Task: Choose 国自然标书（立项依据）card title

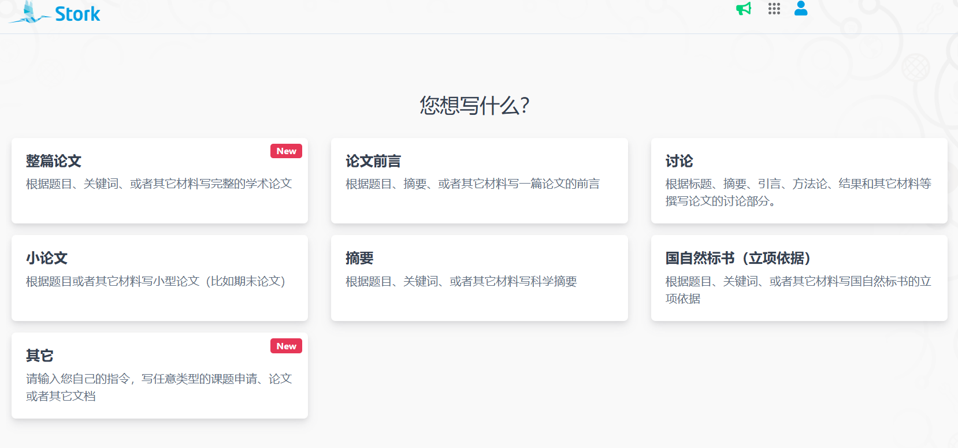Action: pos(738,258)
